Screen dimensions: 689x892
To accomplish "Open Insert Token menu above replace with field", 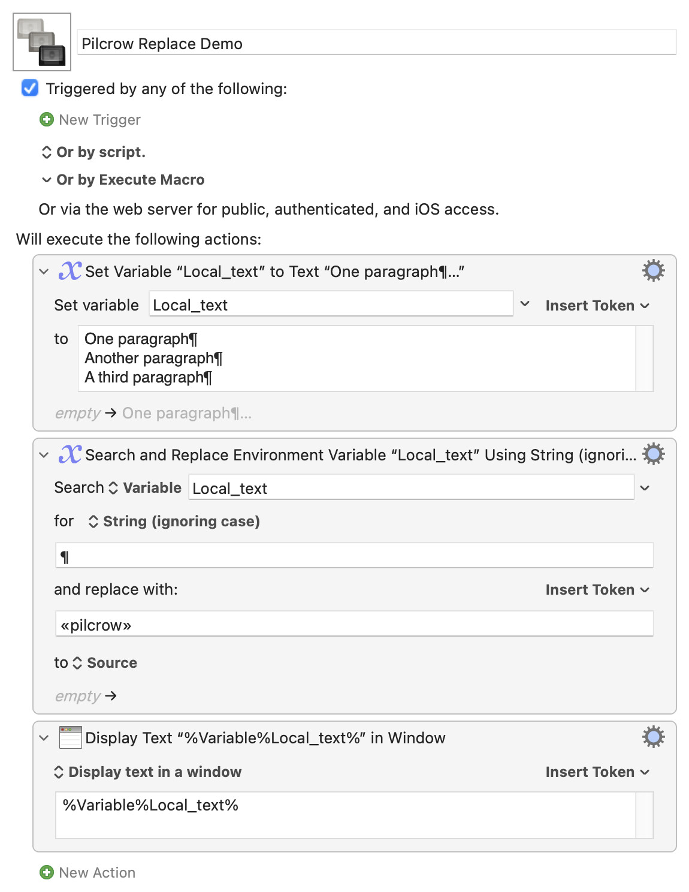I will tap(597, 590).
